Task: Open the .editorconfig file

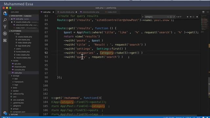Action: [x=18, y=94]
